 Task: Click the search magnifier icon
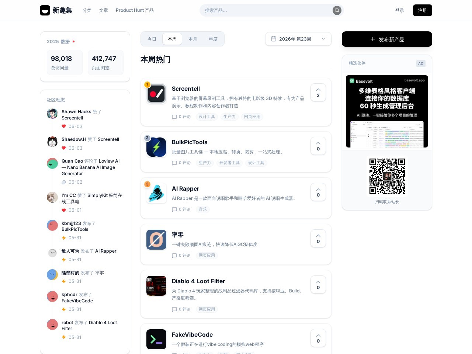pos(337,10)
